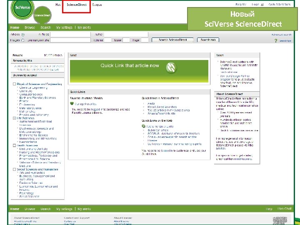
Task: Open Home in the top green menu
Action: (15, 27)
